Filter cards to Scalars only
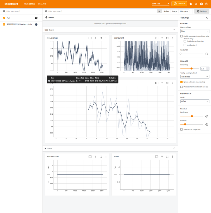This screenshot has height=213, width=211. point(166,11)
